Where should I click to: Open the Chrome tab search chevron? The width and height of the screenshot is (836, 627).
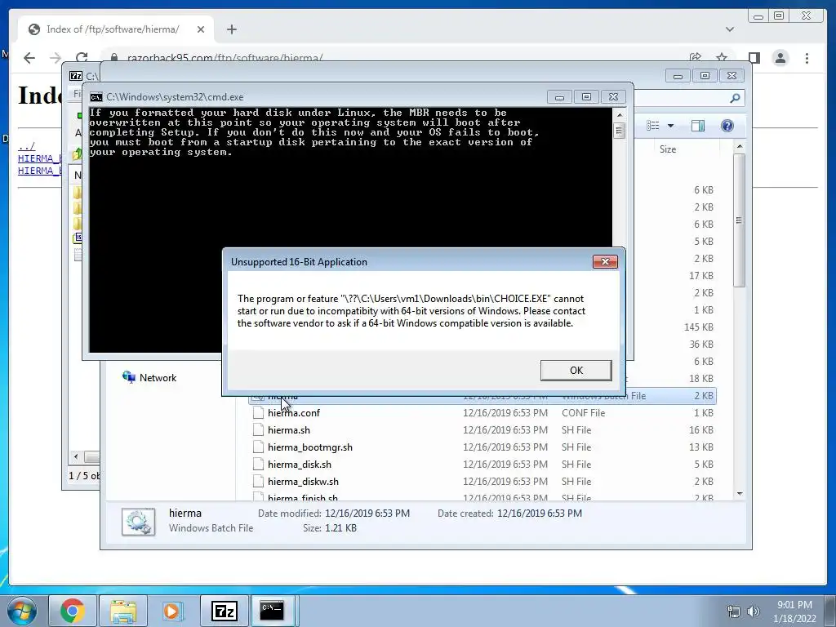click(729, 29)
